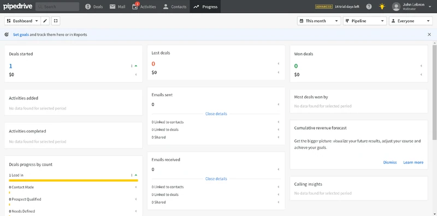This screenshot has height=216, width=437.
Task: Expand Deals started $0 row arrow
Action: [x=136, y=74]
